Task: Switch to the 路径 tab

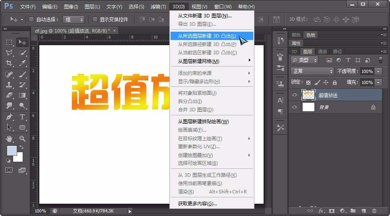Action: tap(337, 52)
